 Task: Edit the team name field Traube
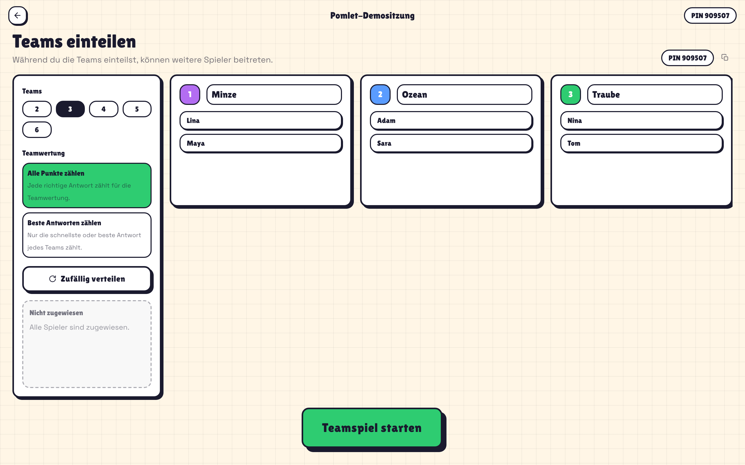tap(654, 94)
